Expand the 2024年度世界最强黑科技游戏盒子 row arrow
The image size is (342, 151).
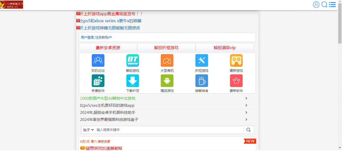tap(246, 120)
